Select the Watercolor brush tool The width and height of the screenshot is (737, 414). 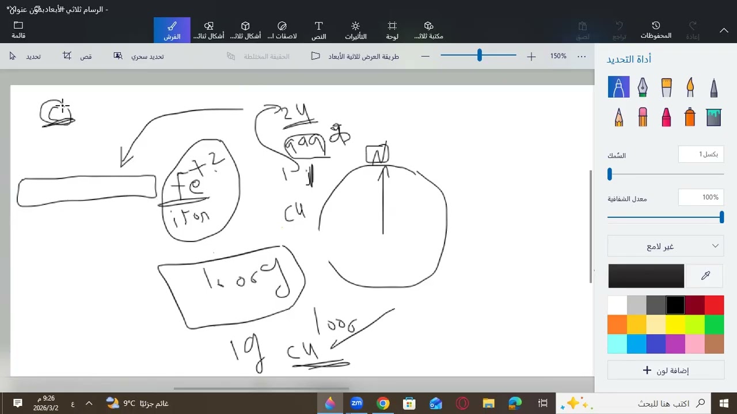click(x=690, y=87)
